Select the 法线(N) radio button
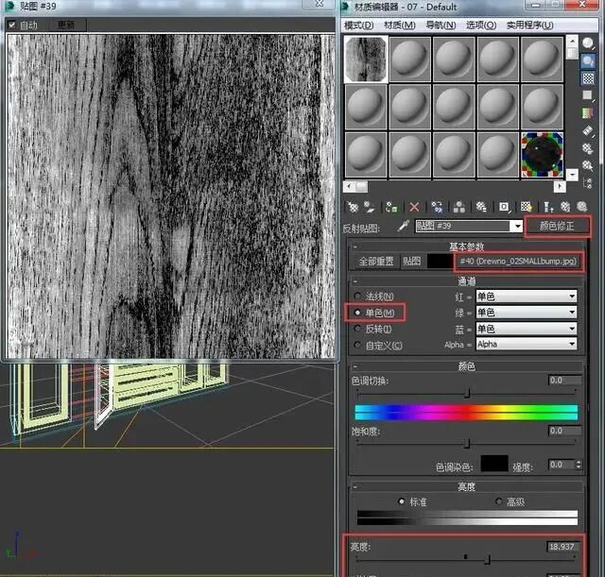The image size is (605, 577). (x=357, y=296)
